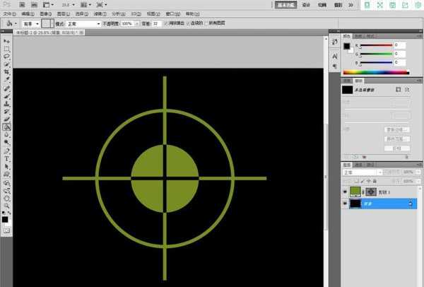Select the Rectangular Marquee tool
424x287 pixels.
[6, 49]
